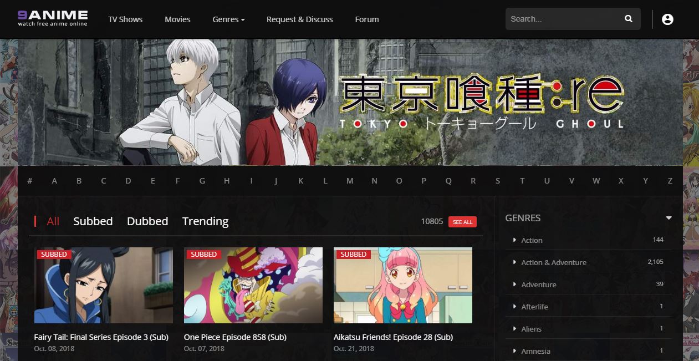Filter anime list by letter O
The width and height of the screenshot is (699, 361).
[399, 181]
